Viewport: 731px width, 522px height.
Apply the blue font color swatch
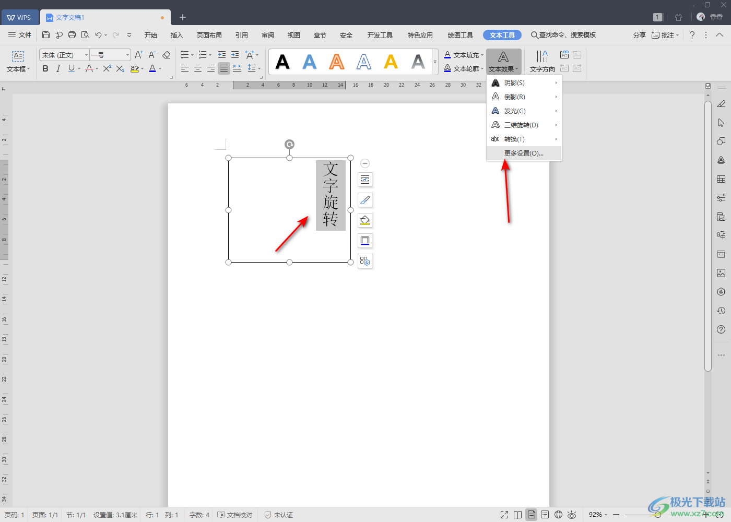click(x=152, y=68)
